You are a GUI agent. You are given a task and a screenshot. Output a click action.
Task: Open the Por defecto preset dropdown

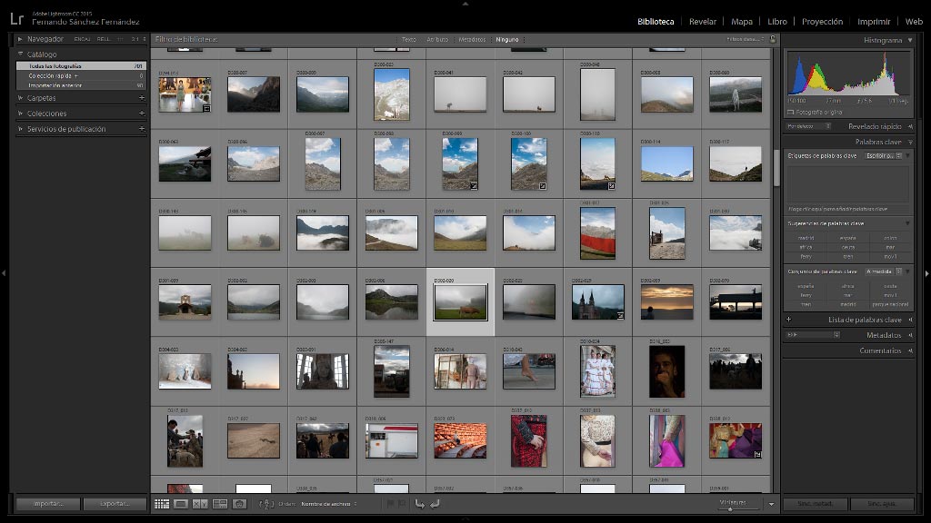click(808, 126)
